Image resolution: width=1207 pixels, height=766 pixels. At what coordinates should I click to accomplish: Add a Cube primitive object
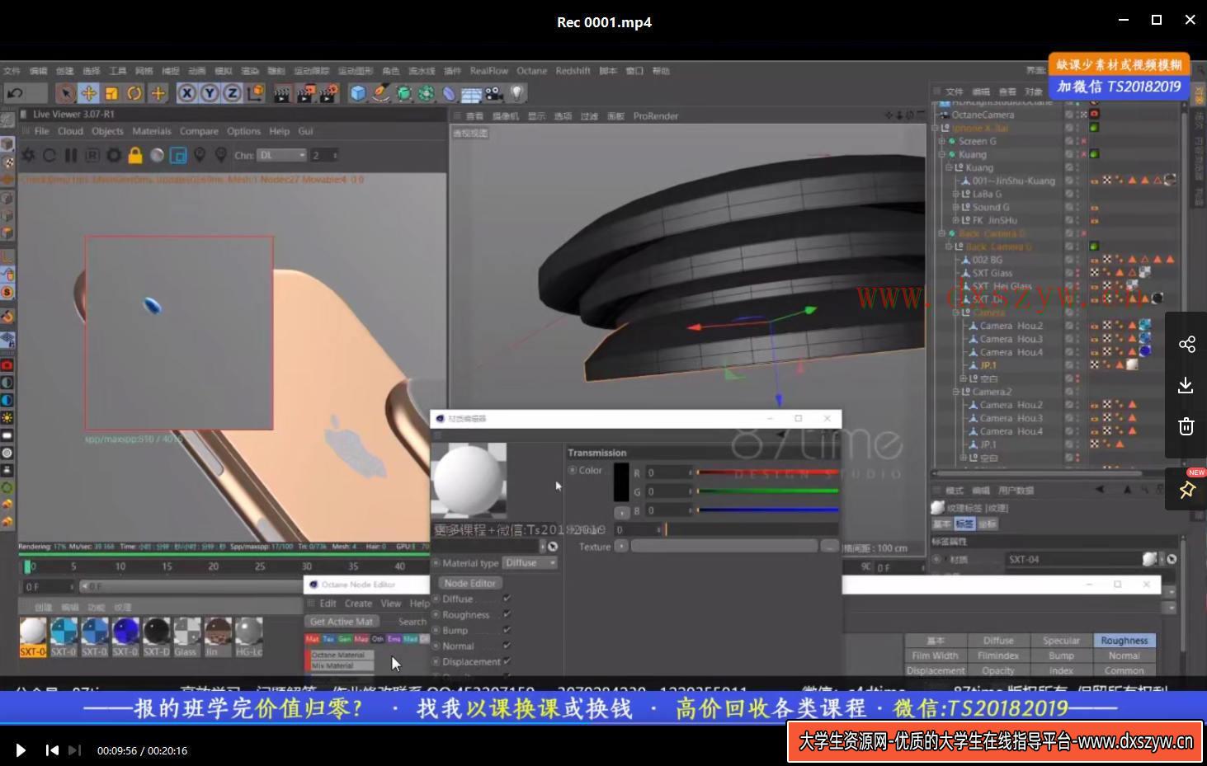click(x=357, y=93)
